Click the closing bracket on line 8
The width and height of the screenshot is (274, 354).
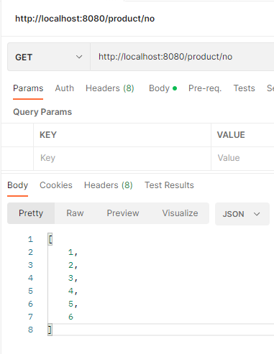coord(50,330)
